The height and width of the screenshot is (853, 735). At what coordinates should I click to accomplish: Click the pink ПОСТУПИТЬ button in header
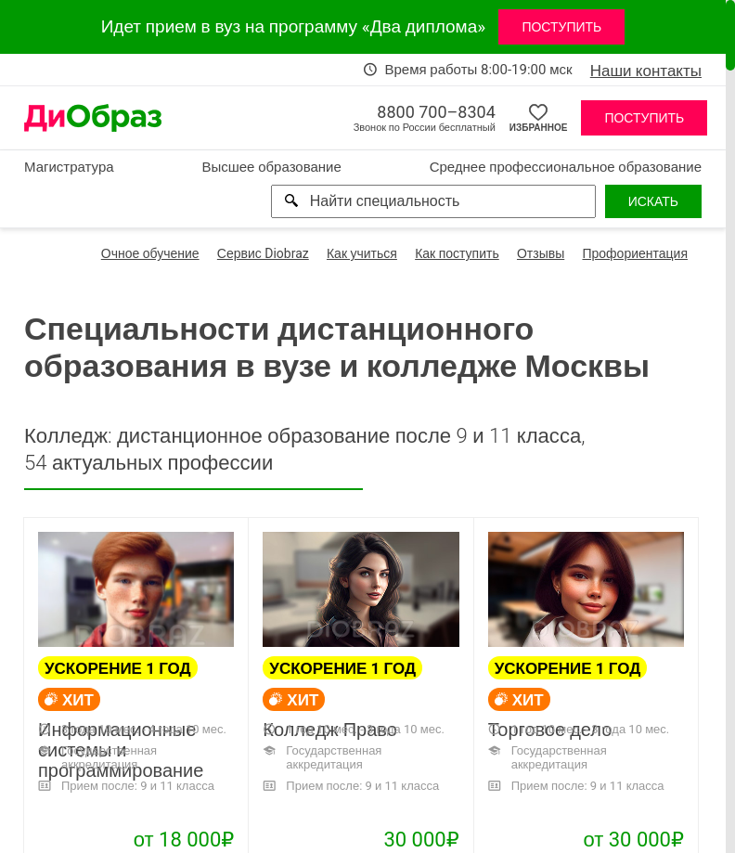644,118
